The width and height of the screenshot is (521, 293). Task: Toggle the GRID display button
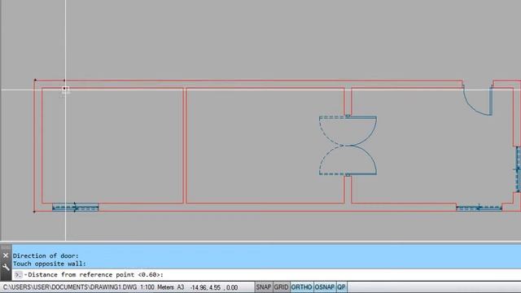coord(281,287)
